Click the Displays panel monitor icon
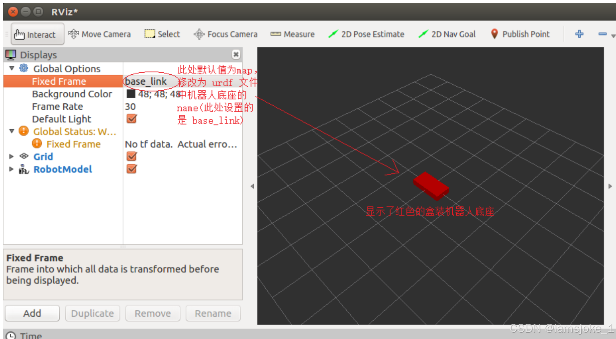 tap(11, 55)
